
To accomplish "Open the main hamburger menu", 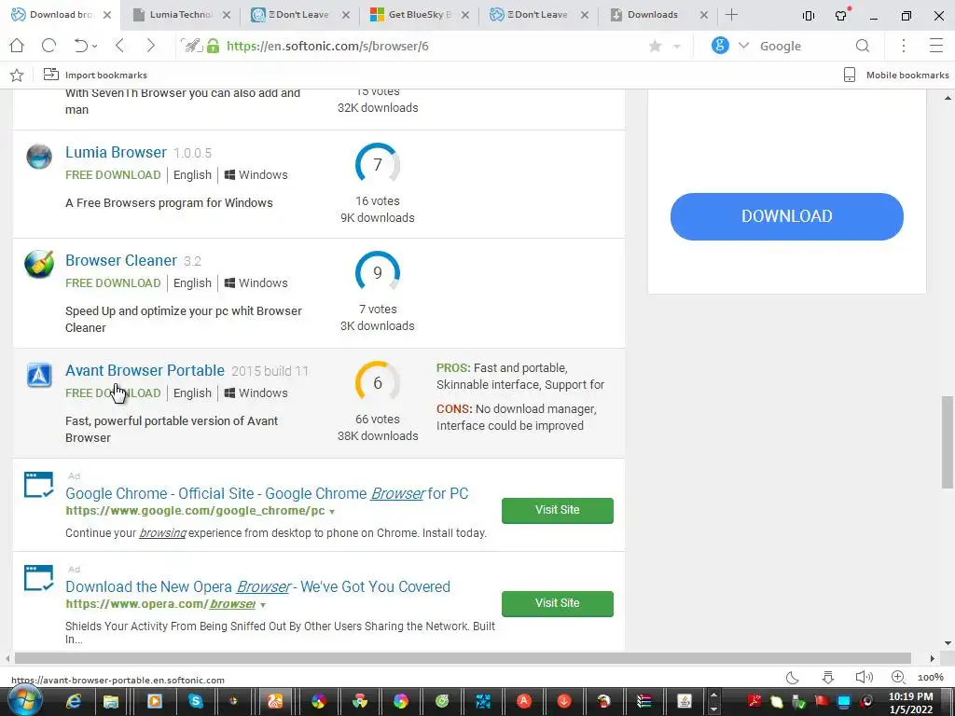I will [x=936, y=46].
